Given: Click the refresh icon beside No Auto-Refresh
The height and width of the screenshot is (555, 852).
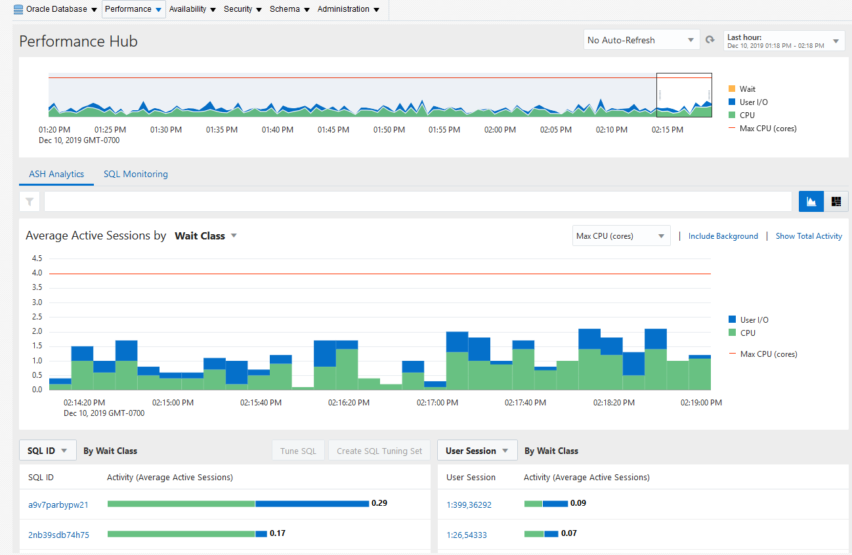Looking at the screenshot, I should tap(710, 40).
